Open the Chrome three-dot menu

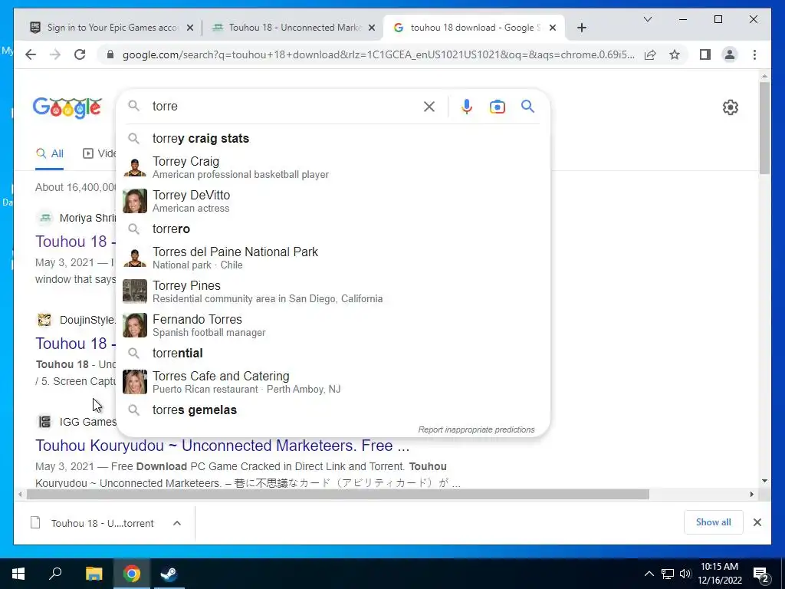click(754, 54)
